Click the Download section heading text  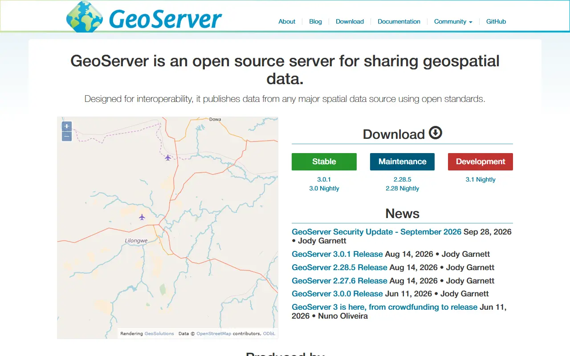click(x=394, y=134)
